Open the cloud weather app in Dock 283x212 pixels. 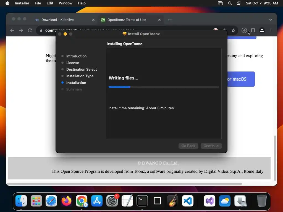(225, 201)
